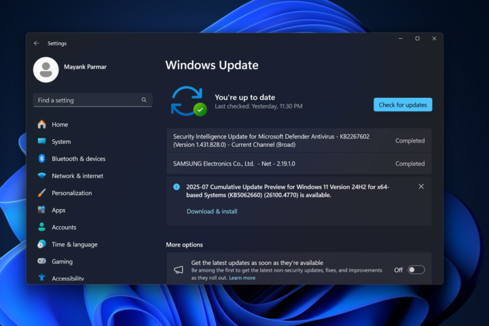
Task: Dismiss the cumulative update preview notice
Action: click(421, 187)
